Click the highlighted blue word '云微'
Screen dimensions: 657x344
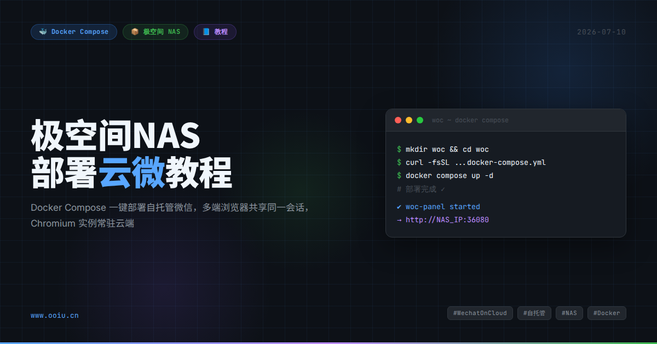coord(132,173)
